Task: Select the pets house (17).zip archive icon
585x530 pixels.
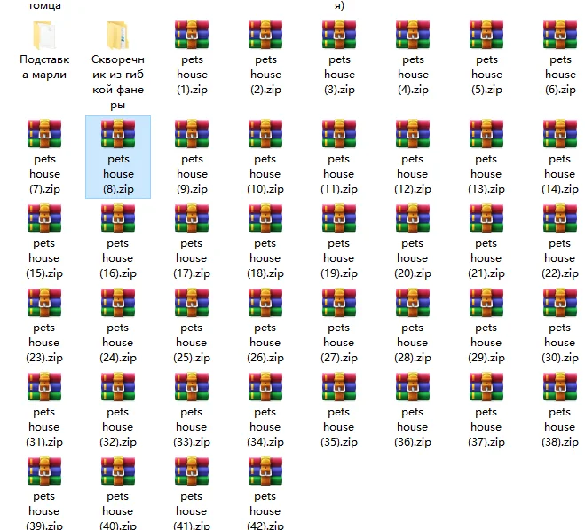Action: 192,218
